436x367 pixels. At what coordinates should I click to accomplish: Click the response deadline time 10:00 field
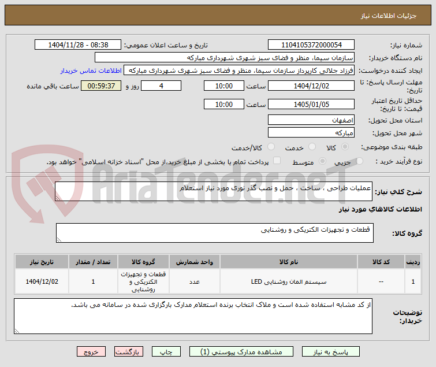(224, 86)
